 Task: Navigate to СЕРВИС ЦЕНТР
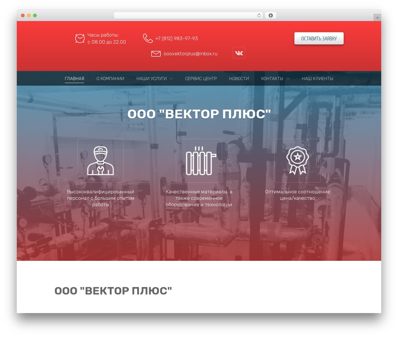[x=201, y=79]
